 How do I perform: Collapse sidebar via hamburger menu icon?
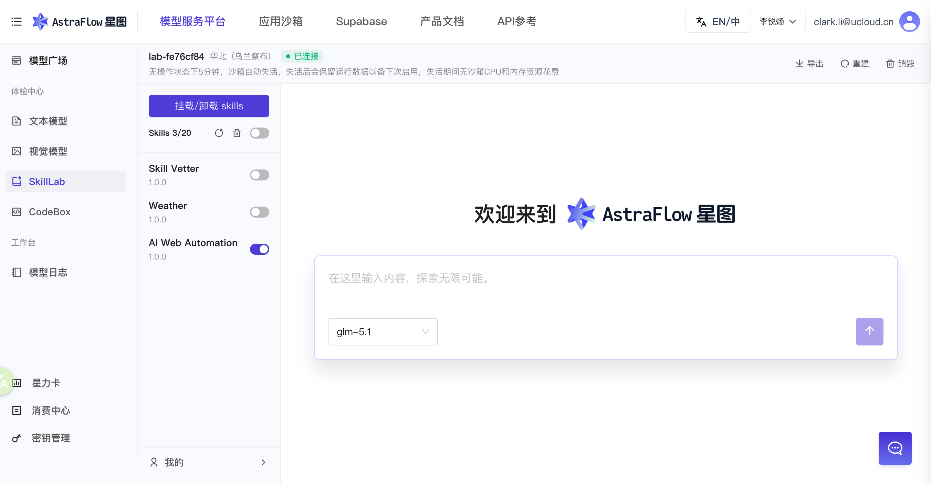(x=17, y=22)
